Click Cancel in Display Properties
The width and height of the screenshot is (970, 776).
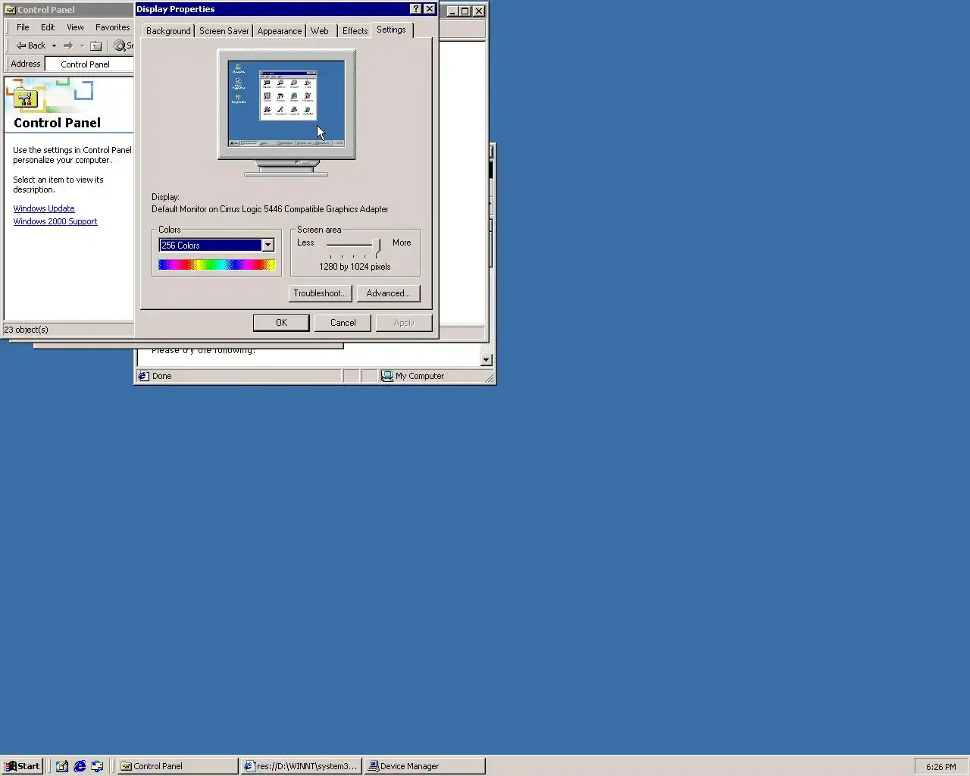343,323
